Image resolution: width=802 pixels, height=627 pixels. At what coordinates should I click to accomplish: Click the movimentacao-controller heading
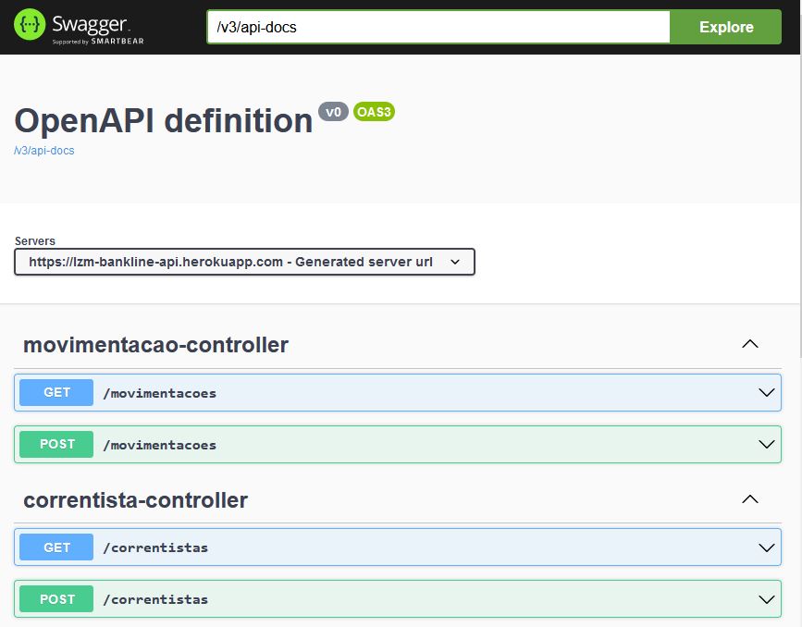(155, 344)
